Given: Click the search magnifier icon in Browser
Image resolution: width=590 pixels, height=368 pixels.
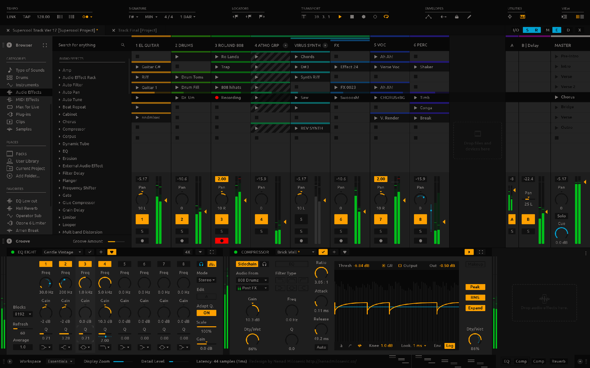Looking at the screenshot, I should point(123,45).
